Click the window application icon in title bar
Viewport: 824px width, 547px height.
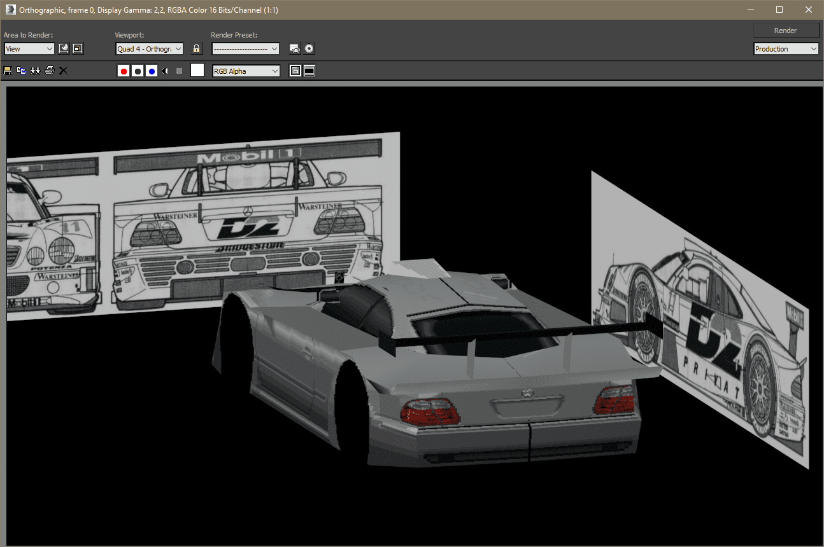click(x=10, y=10)
